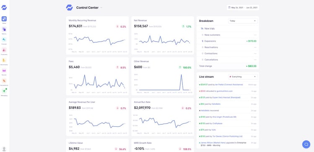314x152 pixels.
Task: Click the $174,831 MRR value
Action: click(x=75, y=26)
